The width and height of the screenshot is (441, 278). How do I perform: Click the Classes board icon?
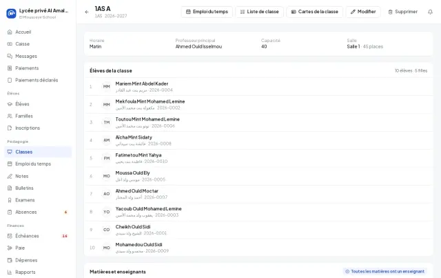click(x=10, y=152)
